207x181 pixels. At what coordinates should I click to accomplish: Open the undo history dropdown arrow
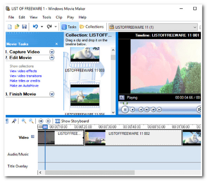coord(42,27)
